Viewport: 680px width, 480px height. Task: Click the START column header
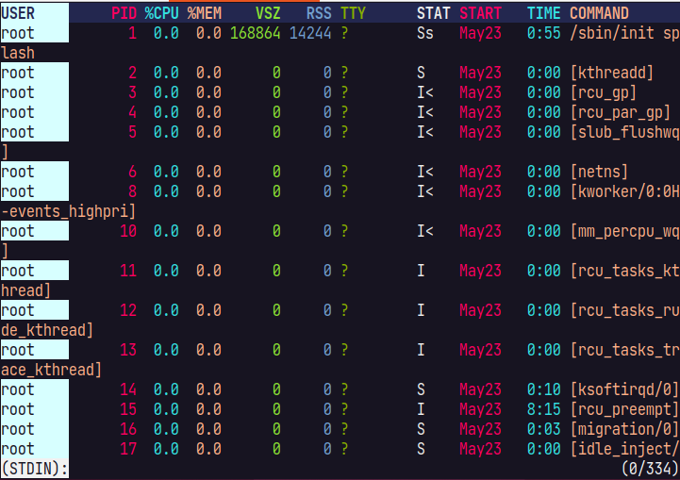pos(480,13)
